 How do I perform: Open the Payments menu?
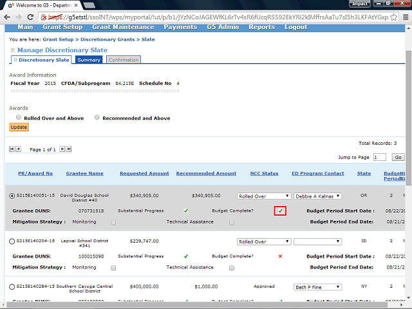pyautogui.click(x=180, y=27)
